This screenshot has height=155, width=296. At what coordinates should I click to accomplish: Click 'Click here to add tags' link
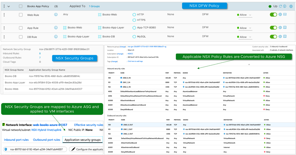tap(135, 62)
